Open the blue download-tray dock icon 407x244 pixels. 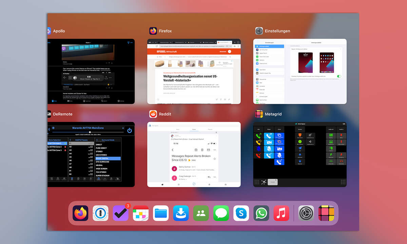[181, 213]
